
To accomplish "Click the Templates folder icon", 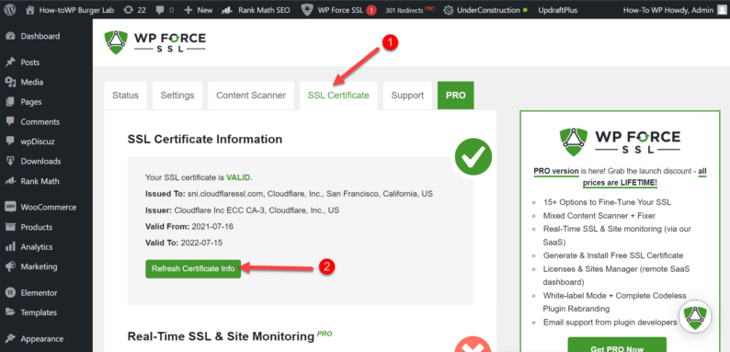I will click(10, 312).
